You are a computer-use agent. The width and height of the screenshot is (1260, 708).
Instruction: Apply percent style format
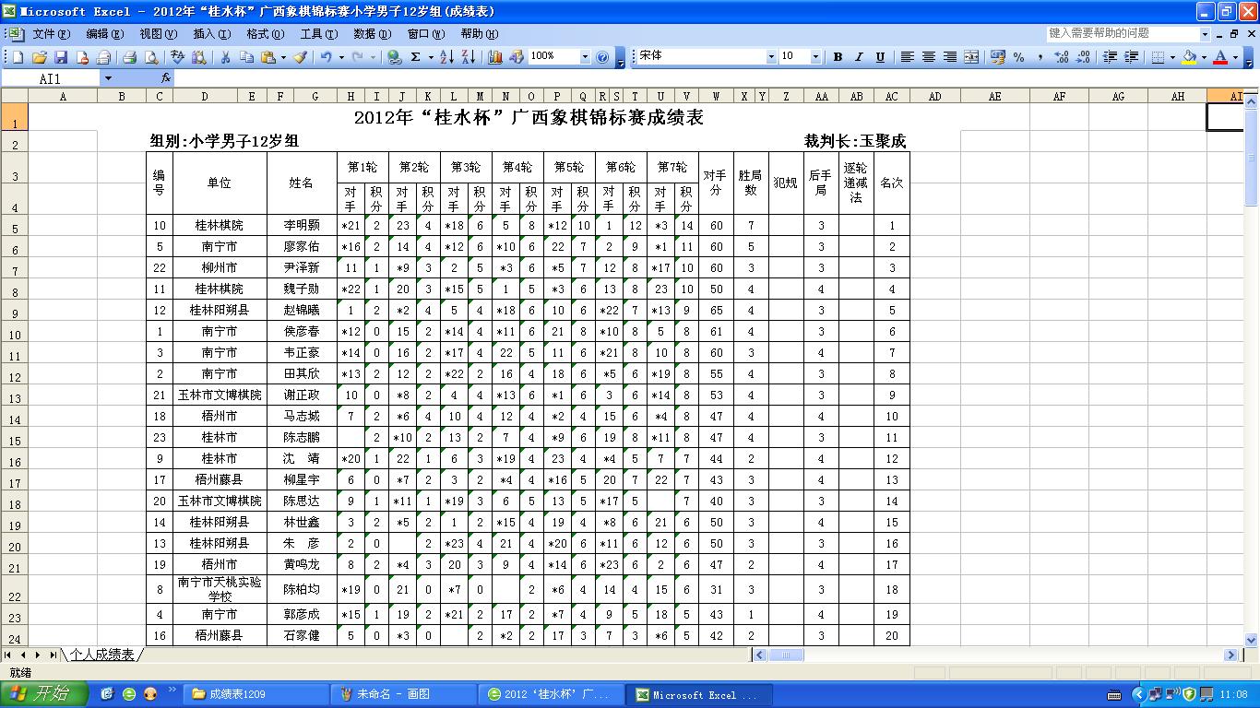(1018, 56)
